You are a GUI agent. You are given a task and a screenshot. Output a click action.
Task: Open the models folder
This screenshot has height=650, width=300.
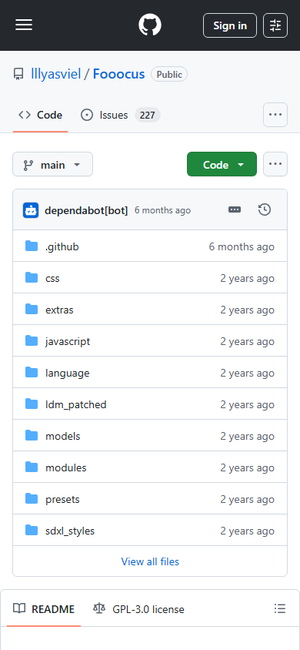(63, 436)
